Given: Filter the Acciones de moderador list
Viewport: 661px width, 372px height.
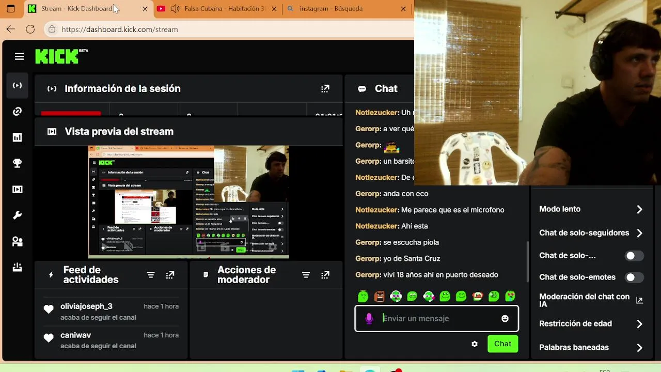Looking at the screenshot, I should [306, 275].
